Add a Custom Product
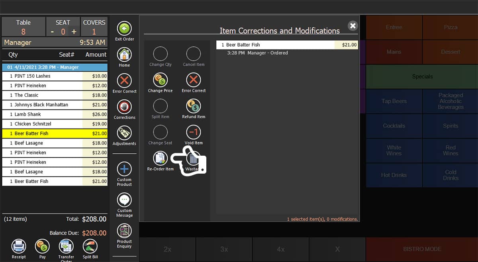Viewport: 478px width, 262px height. point(124,169)
